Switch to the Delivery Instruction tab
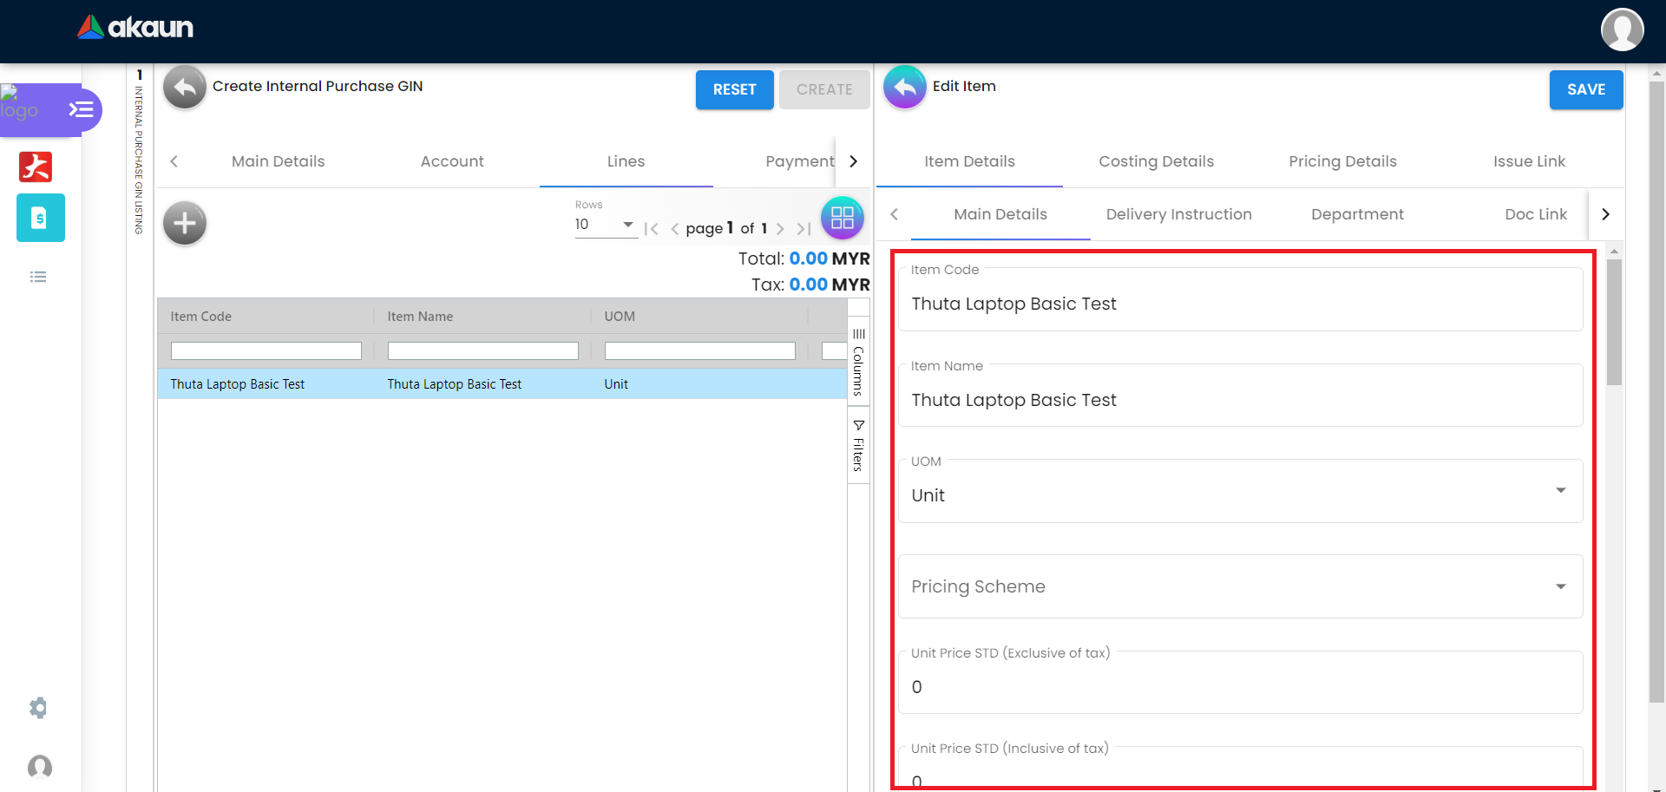 (x=1178, y=214)
